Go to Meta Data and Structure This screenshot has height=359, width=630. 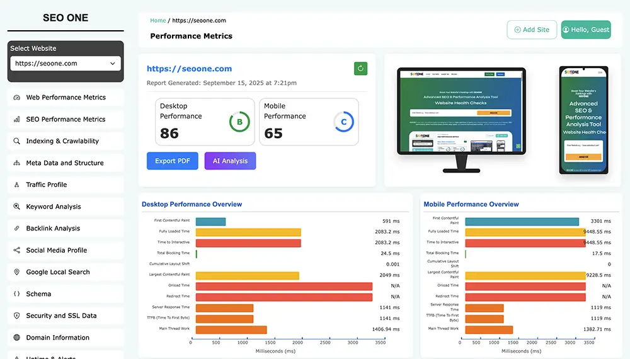pyautogui.click(x=64, y=163)
